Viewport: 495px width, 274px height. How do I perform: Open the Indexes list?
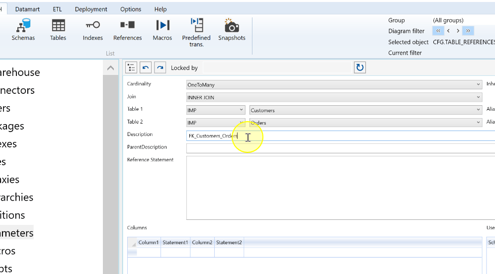tap(93, 30)
